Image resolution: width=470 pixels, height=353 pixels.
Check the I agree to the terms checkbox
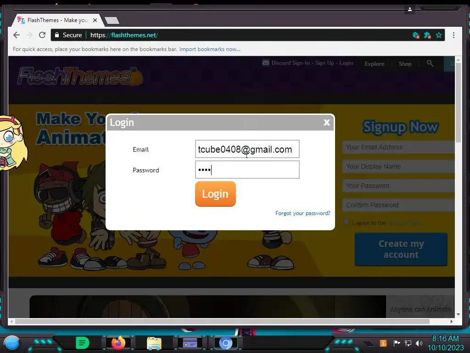tap(346, 222)
